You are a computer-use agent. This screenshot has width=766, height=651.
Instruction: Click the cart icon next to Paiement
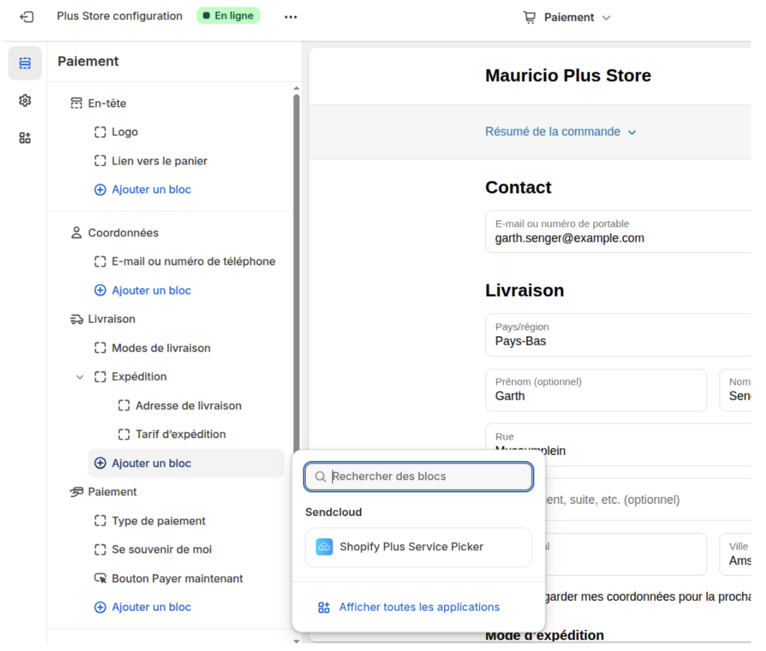tap(530, 18)
